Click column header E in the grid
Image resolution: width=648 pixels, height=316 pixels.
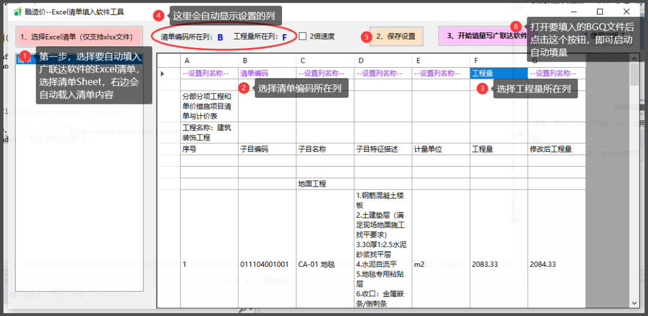pyautogui.click(x=440, y=61)
